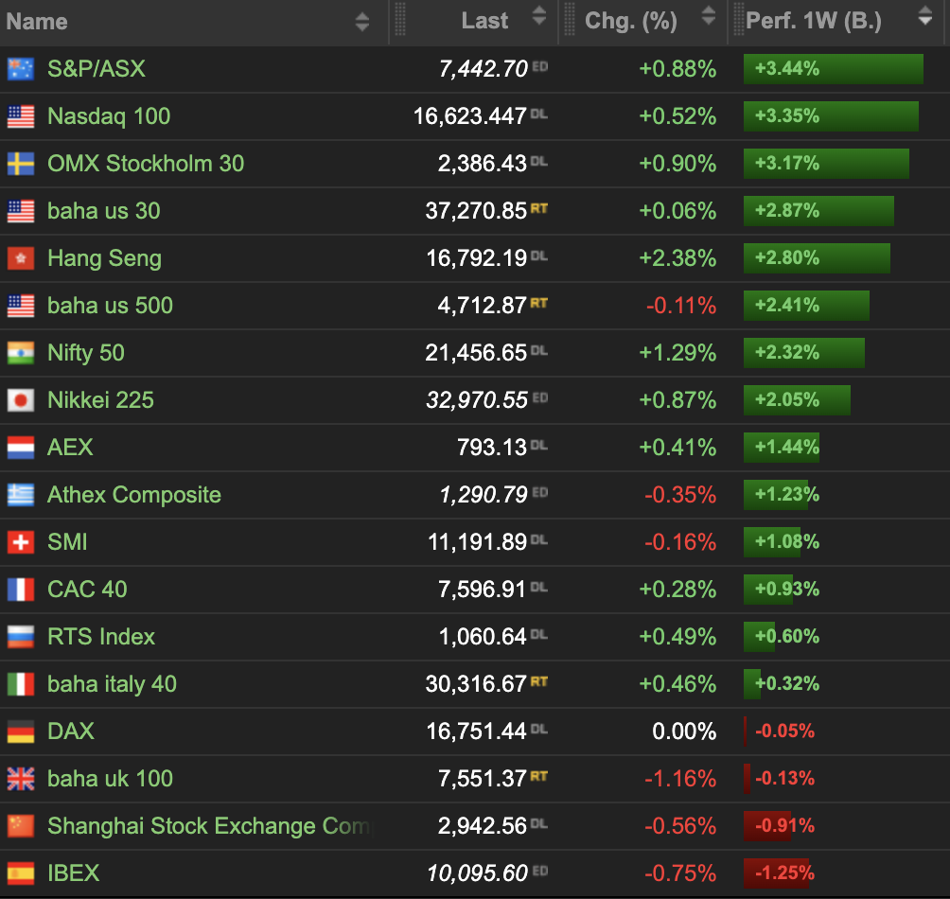Screen dimensions: 950x899
Task: Sort by Perf. 1W (B.) arrows
Action: point(924,16)
